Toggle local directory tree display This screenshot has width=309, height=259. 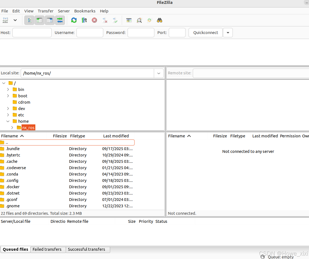click(x=39, y=20)
